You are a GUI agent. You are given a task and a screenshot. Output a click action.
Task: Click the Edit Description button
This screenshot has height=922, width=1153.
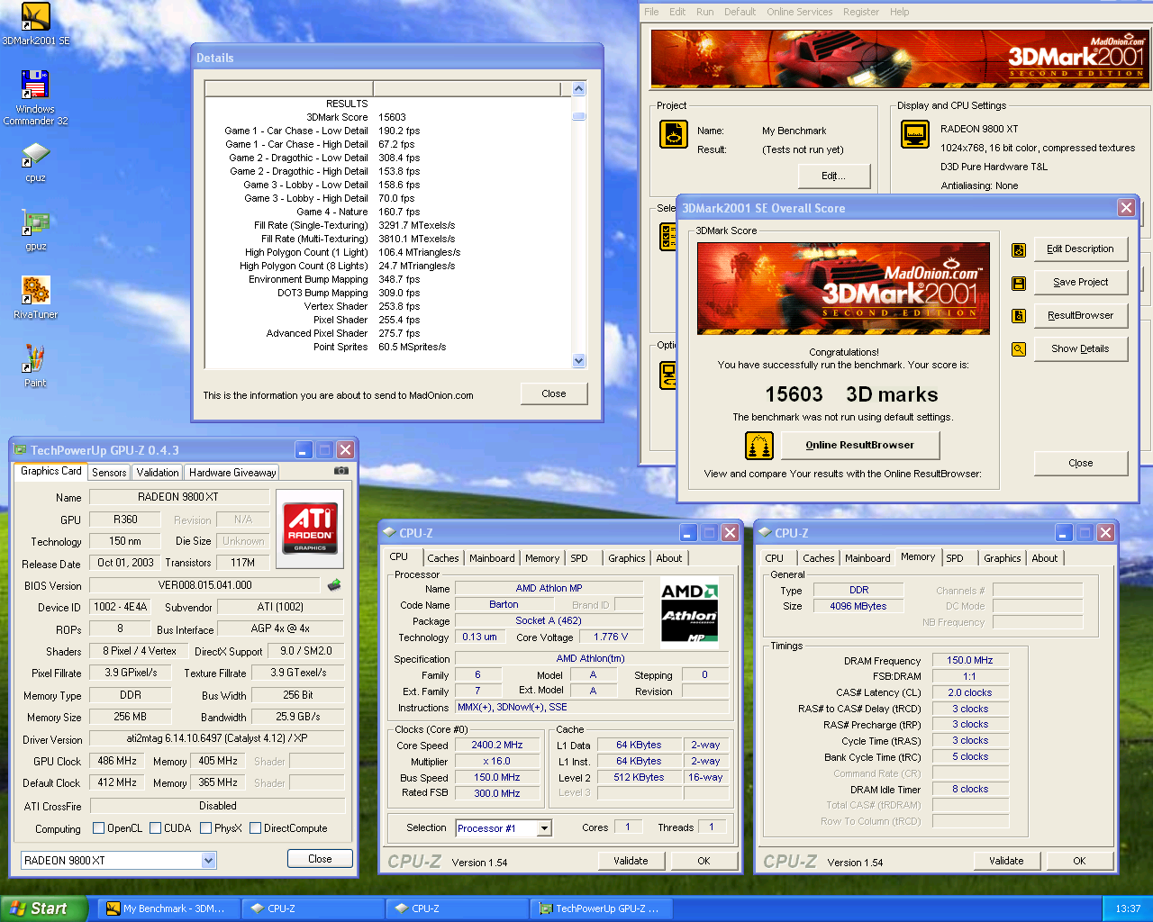[x=1080, y=249]
